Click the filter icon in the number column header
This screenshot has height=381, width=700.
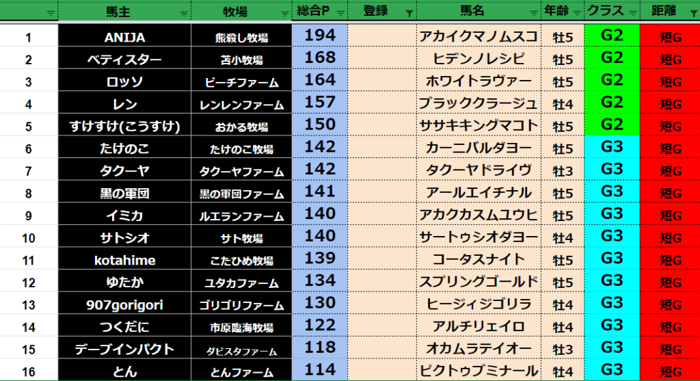(x=50, y=13)
